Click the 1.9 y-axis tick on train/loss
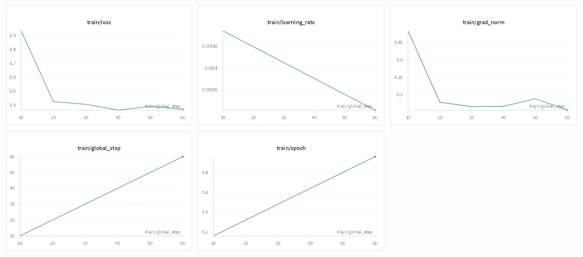The width and height of the screenshot is (583, 257). (13, 35)
